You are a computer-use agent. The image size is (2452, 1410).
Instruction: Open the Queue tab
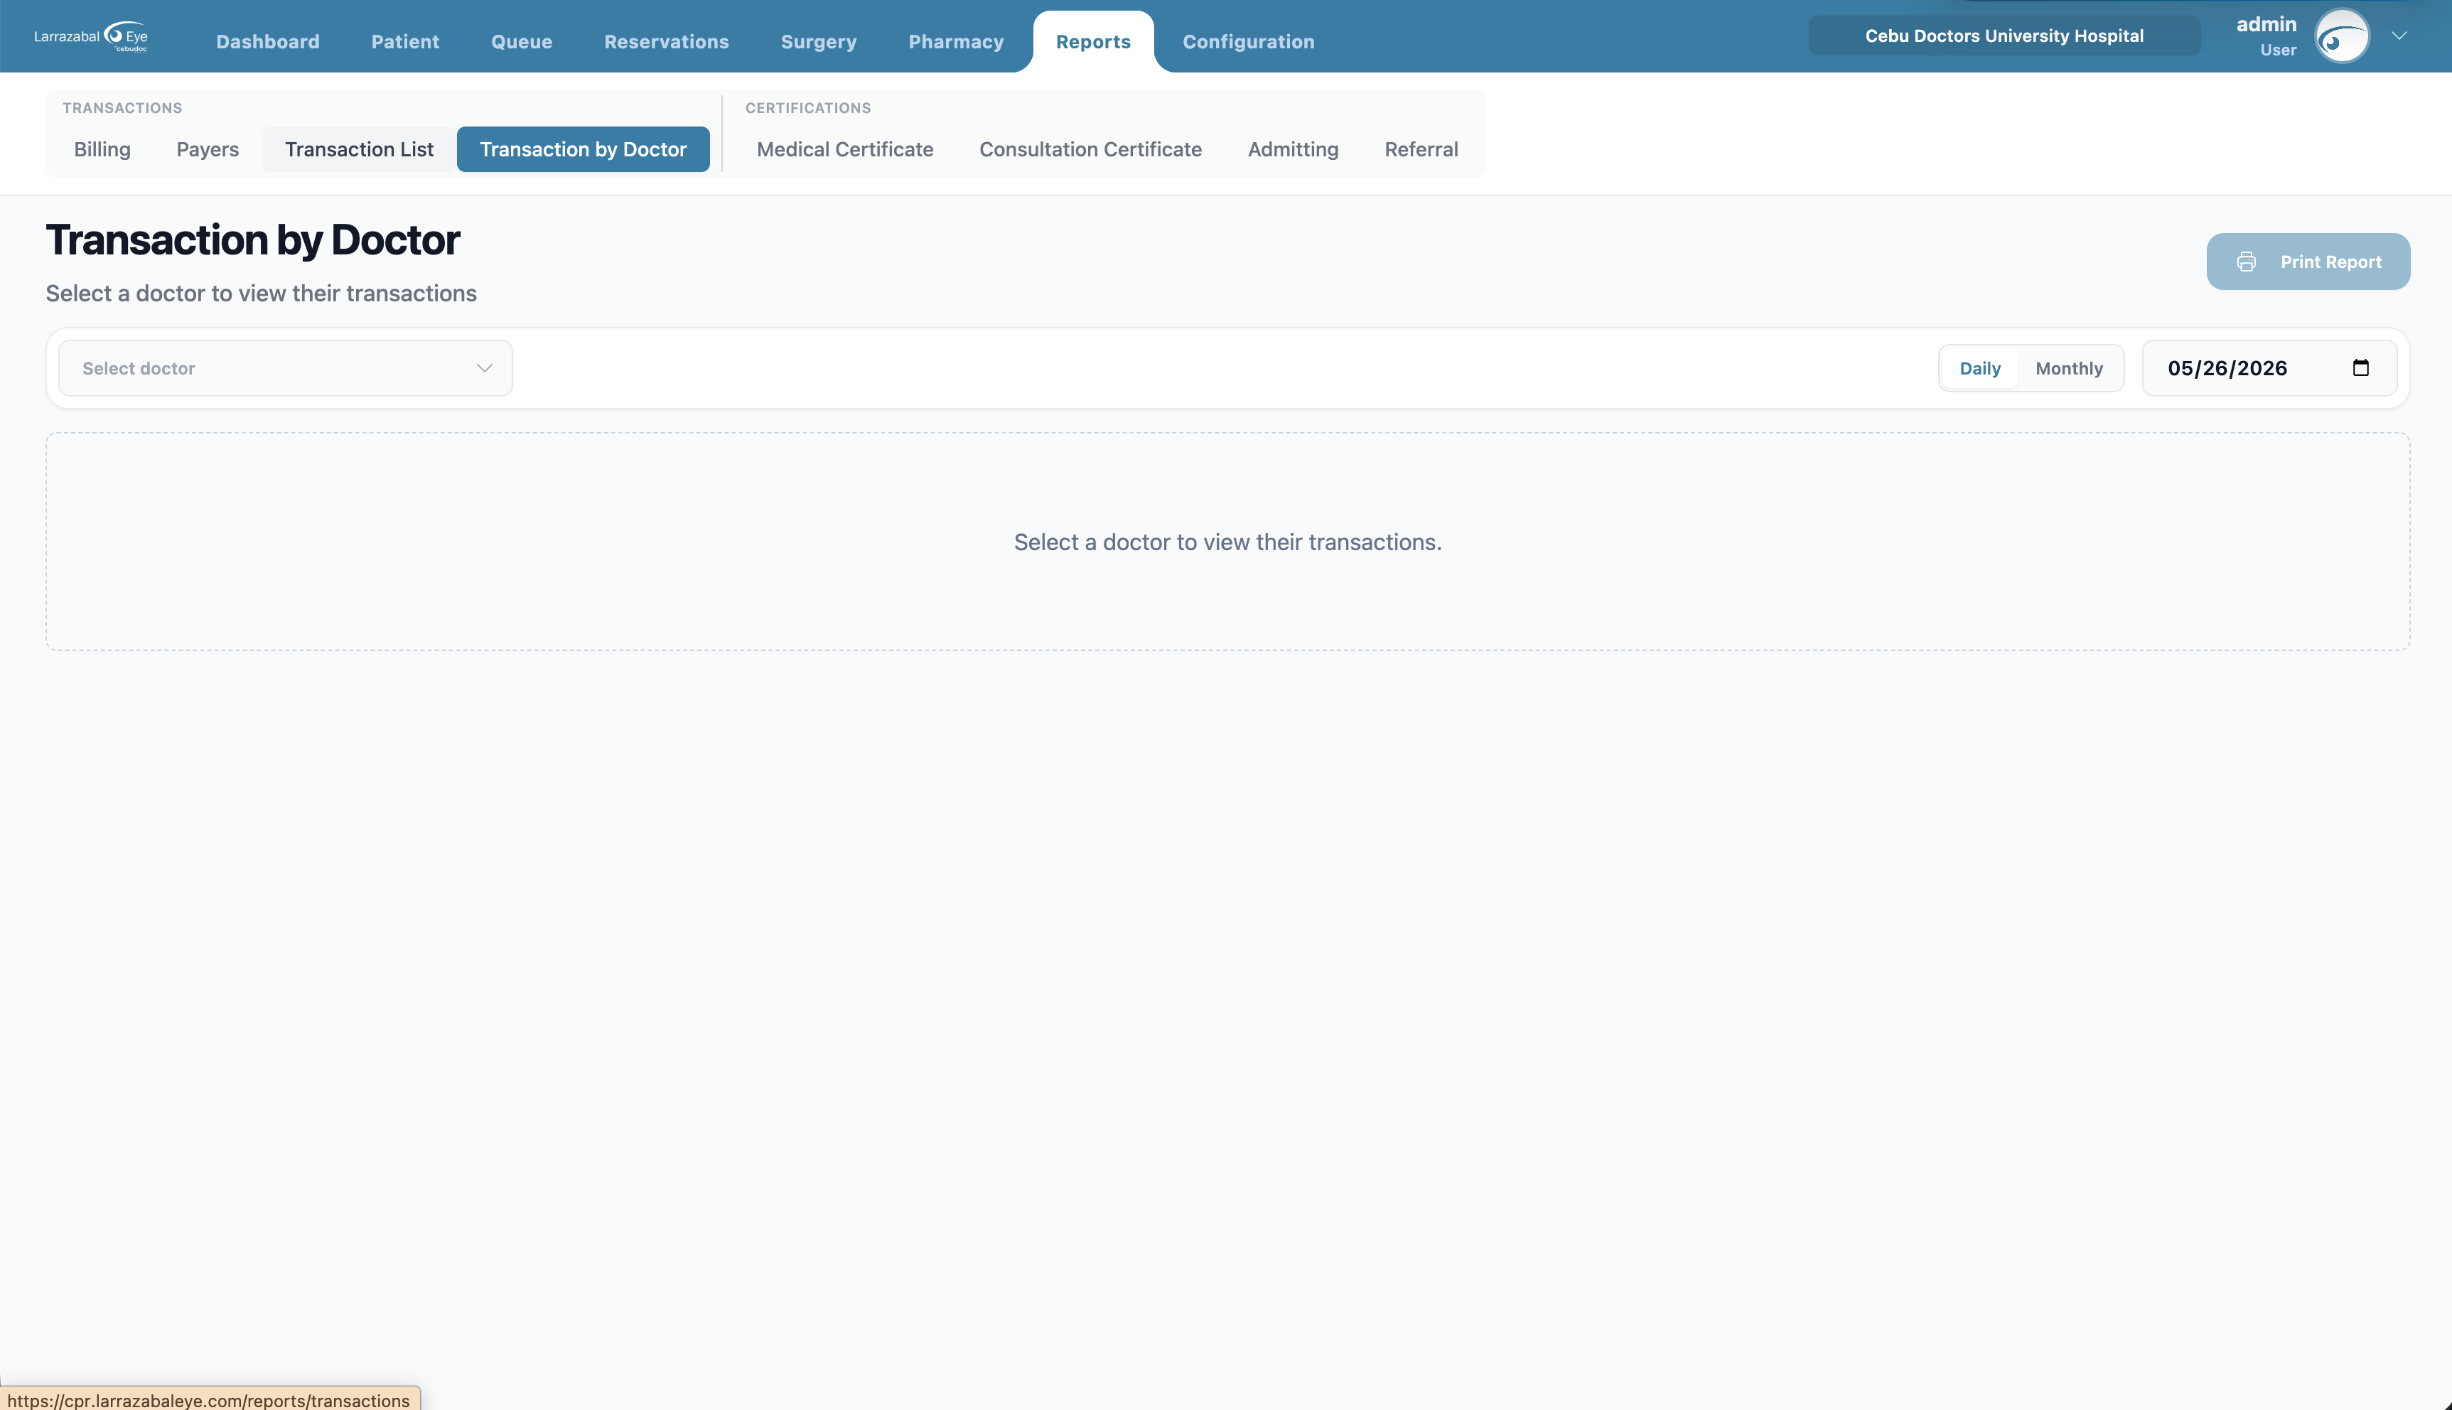click(521, 42)
